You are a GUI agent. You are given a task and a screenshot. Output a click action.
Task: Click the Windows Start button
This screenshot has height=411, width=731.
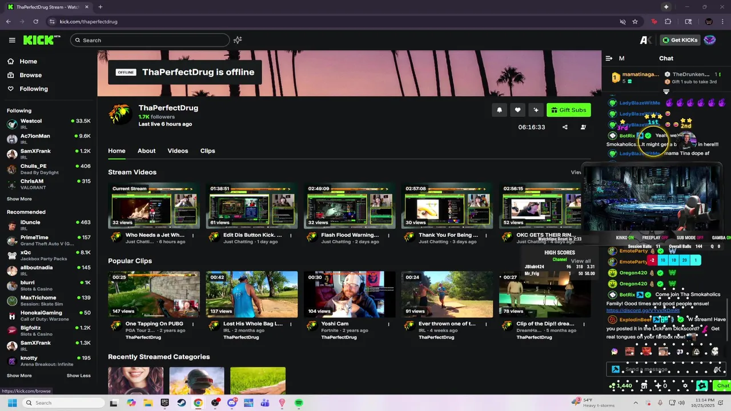tap(12, 403)
